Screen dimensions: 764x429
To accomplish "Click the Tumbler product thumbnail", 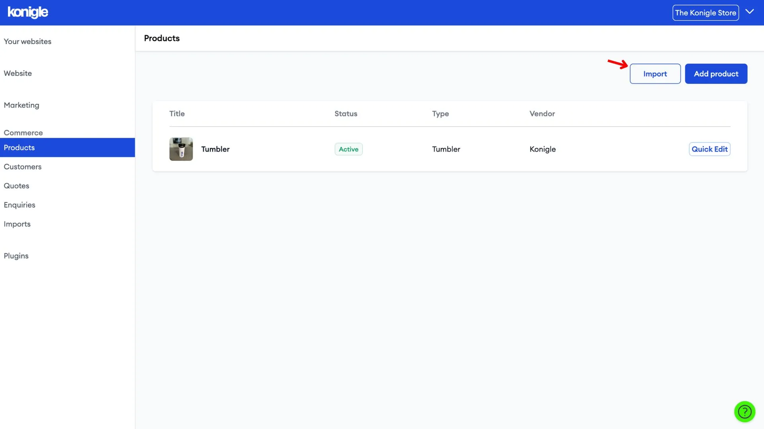I will [181, 149].
